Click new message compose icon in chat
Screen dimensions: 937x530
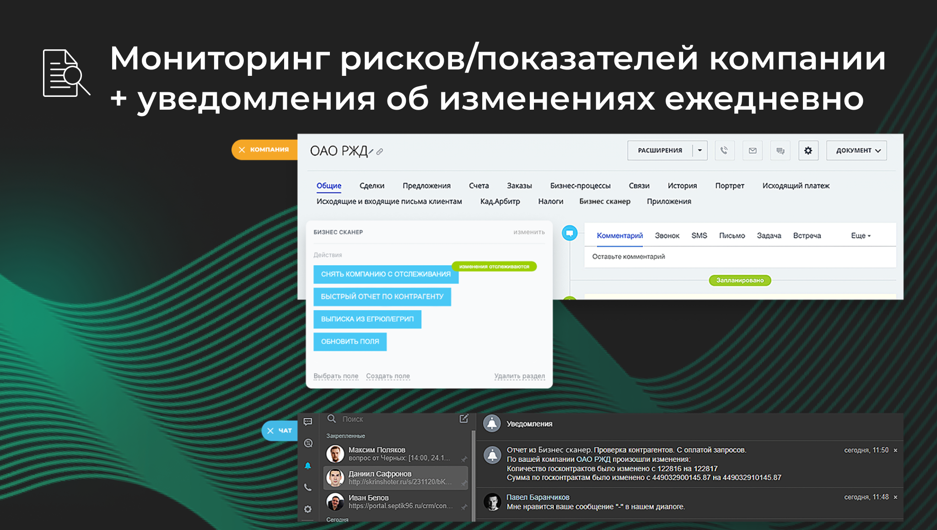[x=463, y=419]
